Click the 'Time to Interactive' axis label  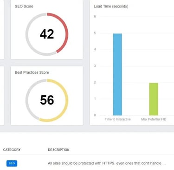pyautogui.click(x=118, y=119)
